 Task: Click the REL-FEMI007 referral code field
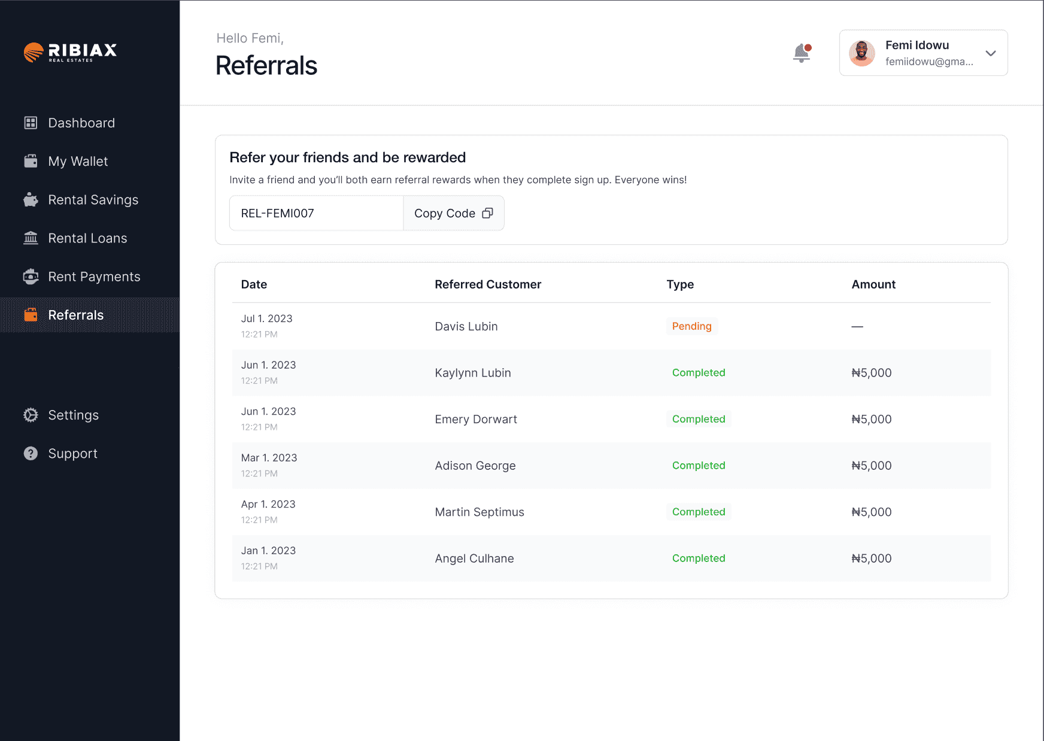tap(316, 213)
